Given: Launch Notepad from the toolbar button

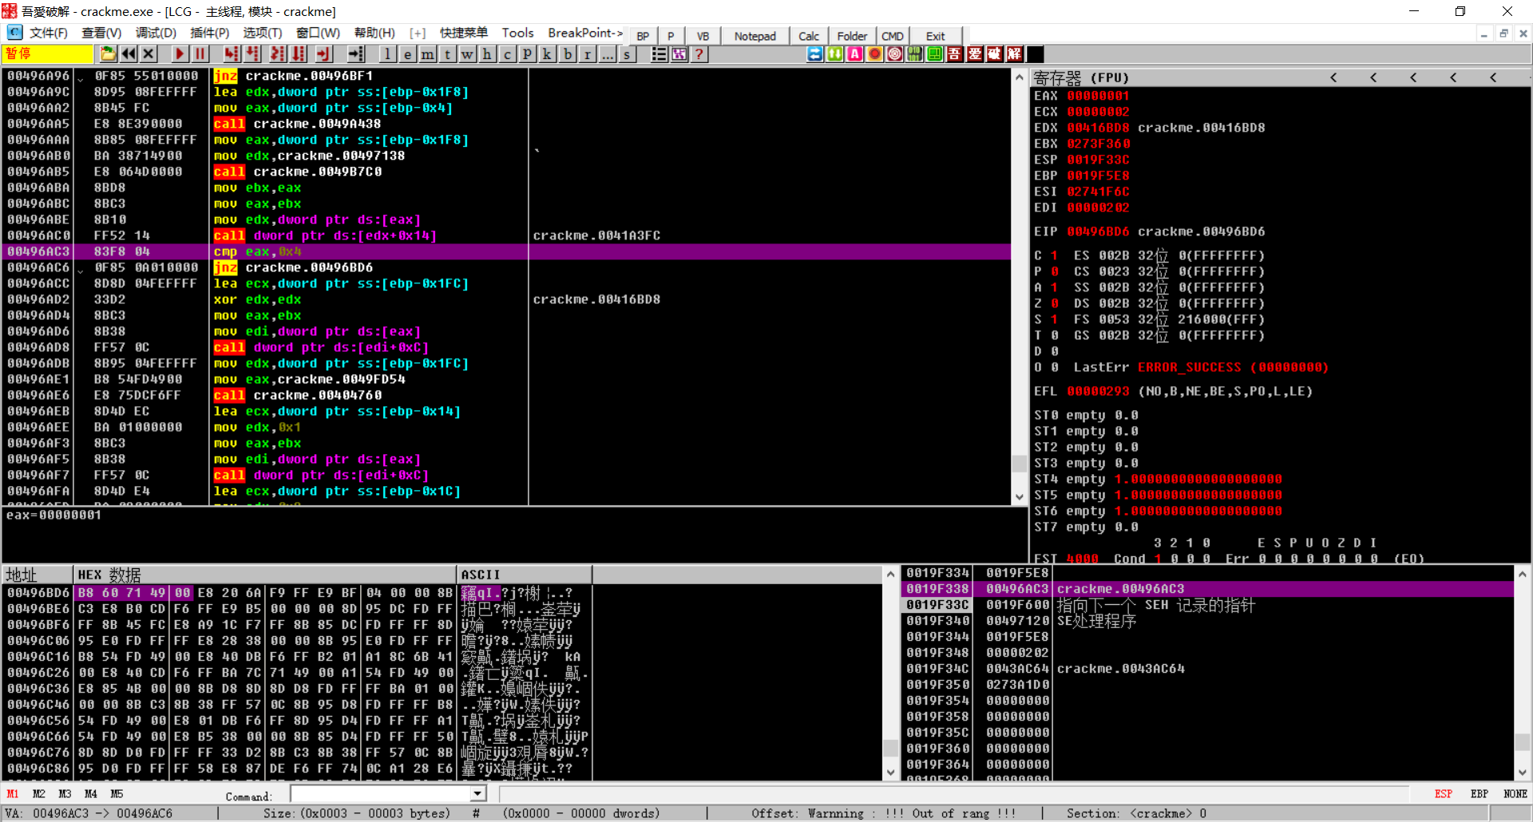Looking at the screenshot, I should point(755,36).
